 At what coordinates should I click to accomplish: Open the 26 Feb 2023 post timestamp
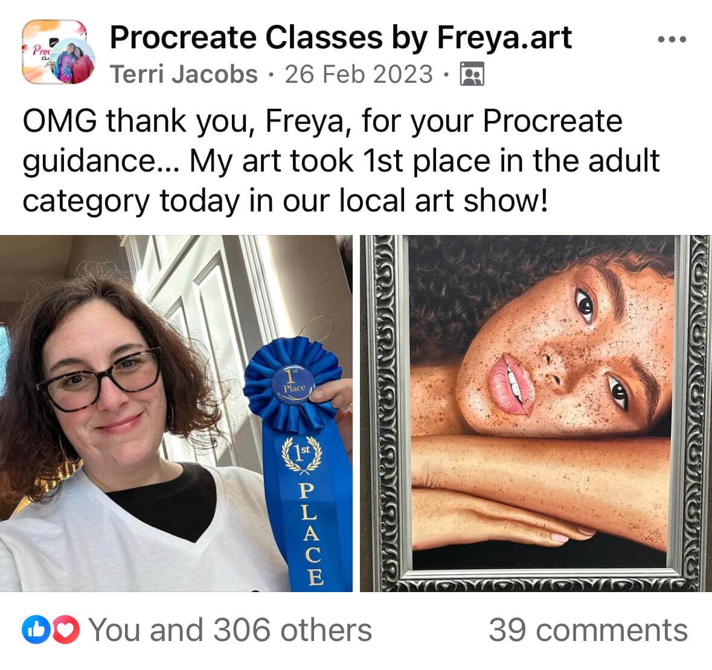(x=359, y=74)
